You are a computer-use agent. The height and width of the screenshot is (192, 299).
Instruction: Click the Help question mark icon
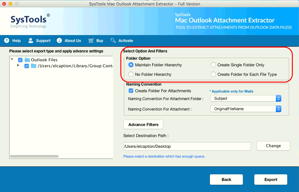7,40
